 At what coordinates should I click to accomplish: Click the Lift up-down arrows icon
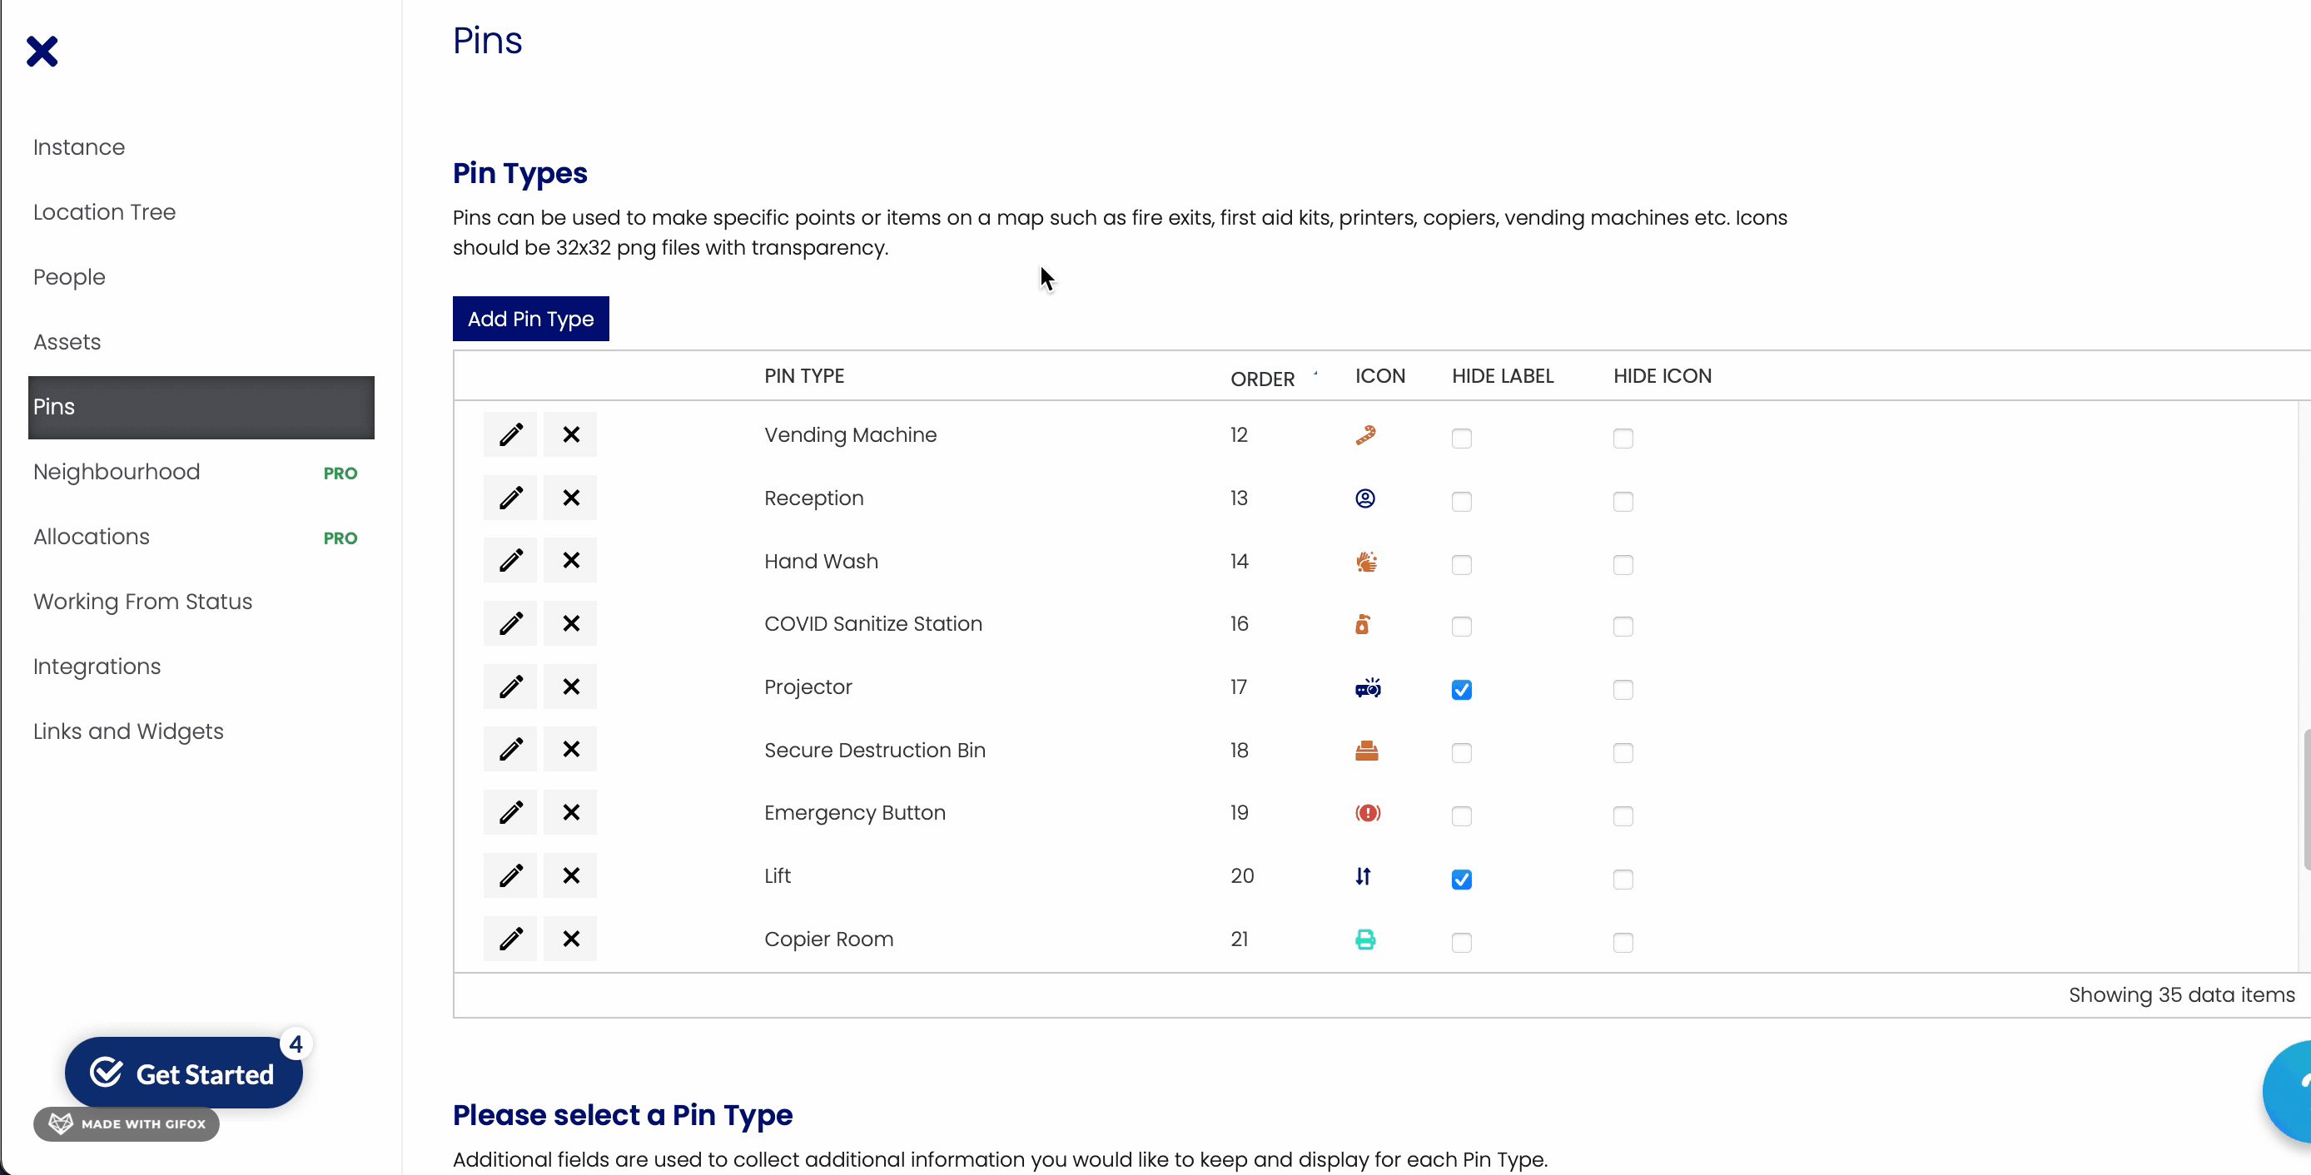pyautogui.click(x=1364, y=876)
